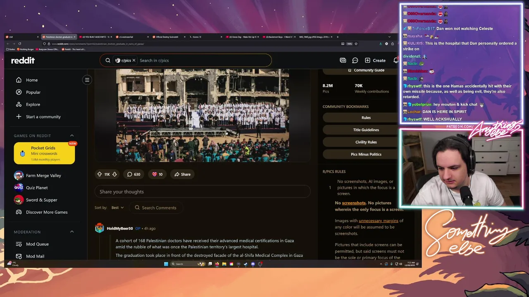Open File Explorer from taskbar
Viewport: 529px width, 297px height.
click(224, 264)
